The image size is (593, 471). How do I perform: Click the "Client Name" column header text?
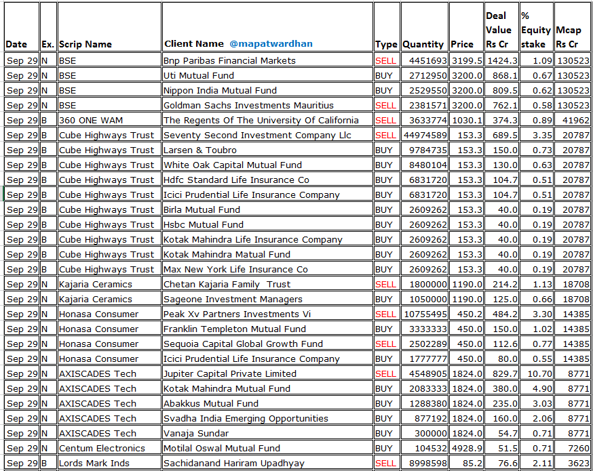[194, 44]
